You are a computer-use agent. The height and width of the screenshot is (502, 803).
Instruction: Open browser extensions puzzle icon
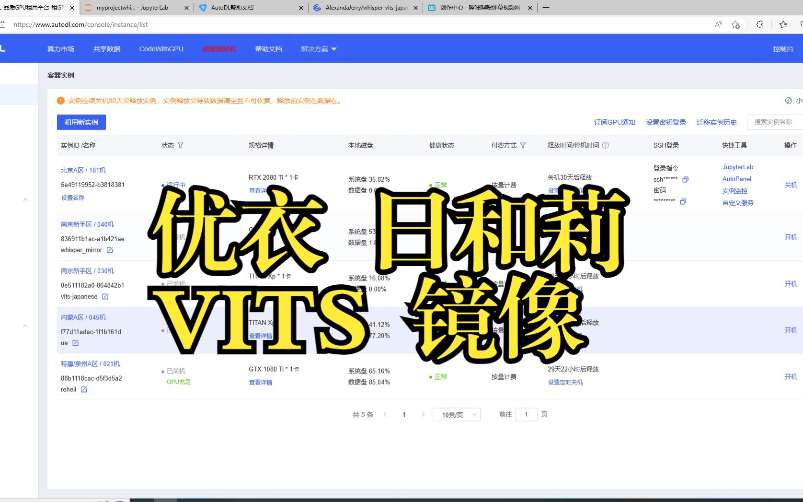[x=760, y=24]
